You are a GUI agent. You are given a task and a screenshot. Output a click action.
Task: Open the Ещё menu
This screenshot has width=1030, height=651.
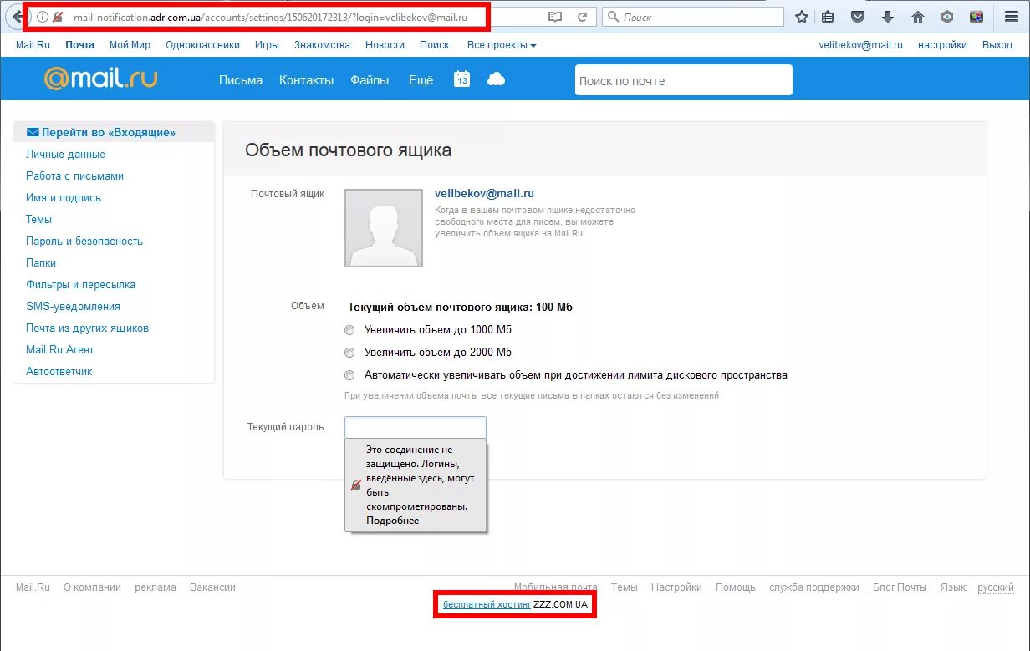[421, 80]
